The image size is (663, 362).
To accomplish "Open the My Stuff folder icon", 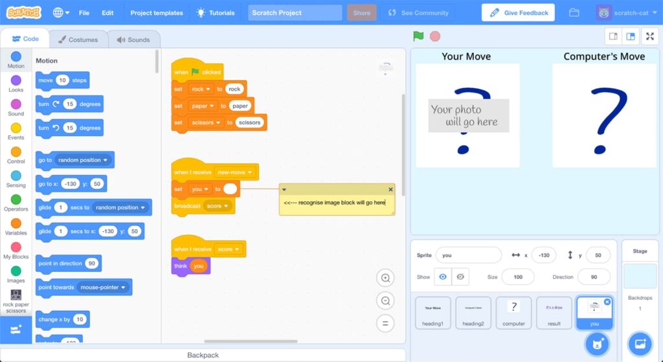I will (x=574, y=13).
